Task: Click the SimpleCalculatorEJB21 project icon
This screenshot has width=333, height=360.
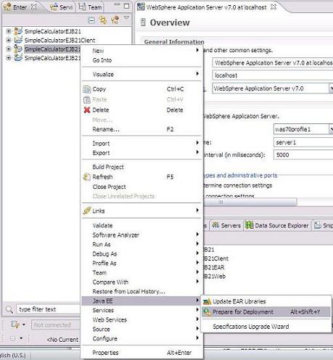Action: click(18, 31)
